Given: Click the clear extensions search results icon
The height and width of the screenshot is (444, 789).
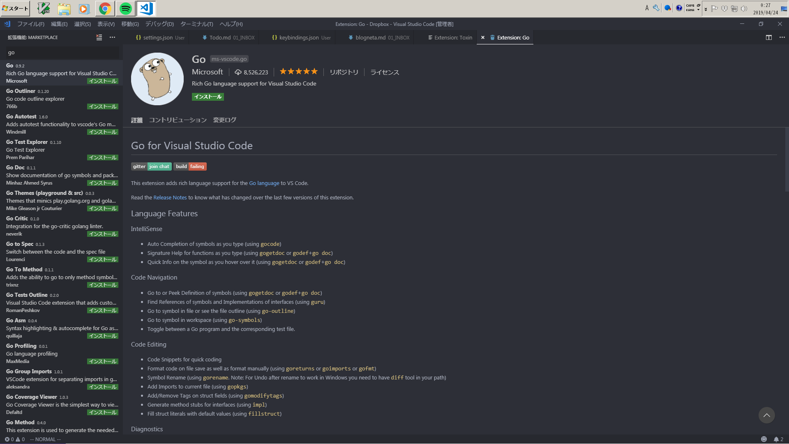Looking at the screenshot, I should pyautogui.click(x=99, y=37).
